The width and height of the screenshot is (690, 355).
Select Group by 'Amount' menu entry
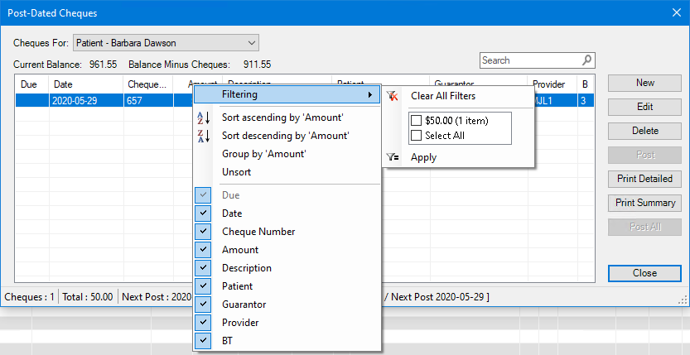[263, 154]
